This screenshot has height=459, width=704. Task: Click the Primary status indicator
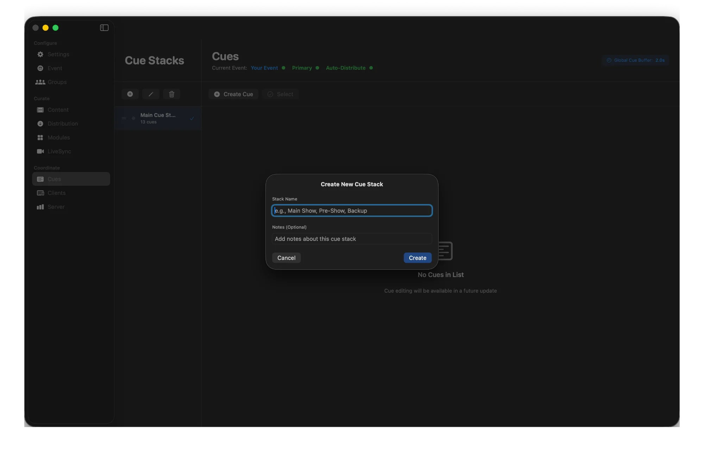(x=301, y=68)
